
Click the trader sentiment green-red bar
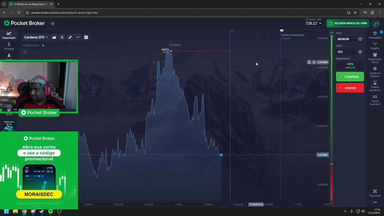tap(331, 118)
